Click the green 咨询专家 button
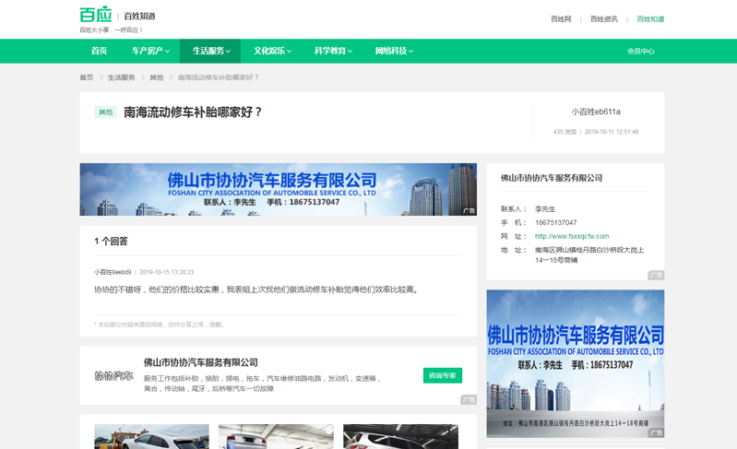737x449 pixels. (x=443, y=375)
